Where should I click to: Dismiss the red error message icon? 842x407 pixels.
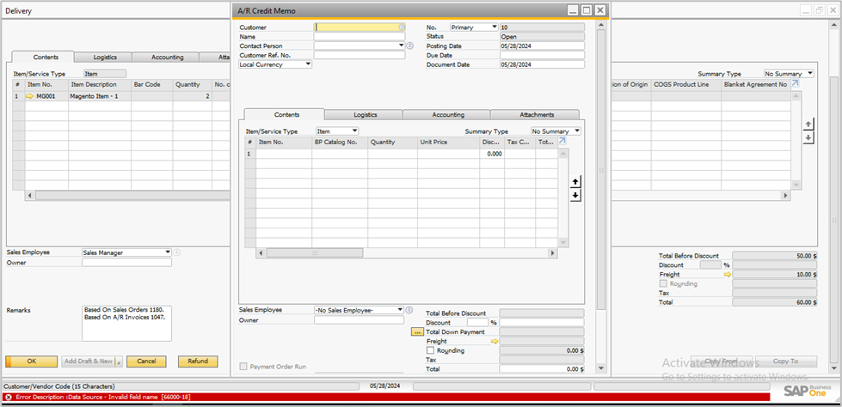(8, 398)
